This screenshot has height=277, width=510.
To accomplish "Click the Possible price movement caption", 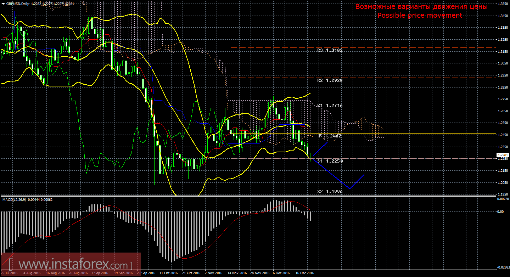I will 420,15.
